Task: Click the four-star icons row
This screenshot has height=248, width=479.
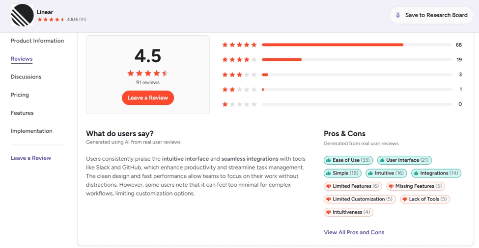Action: 240,60
